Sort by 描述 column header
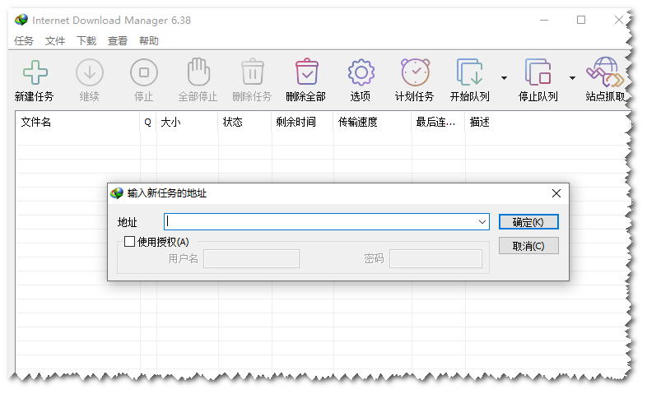Viewport: 647px width, 394px height. pos(547,122)
